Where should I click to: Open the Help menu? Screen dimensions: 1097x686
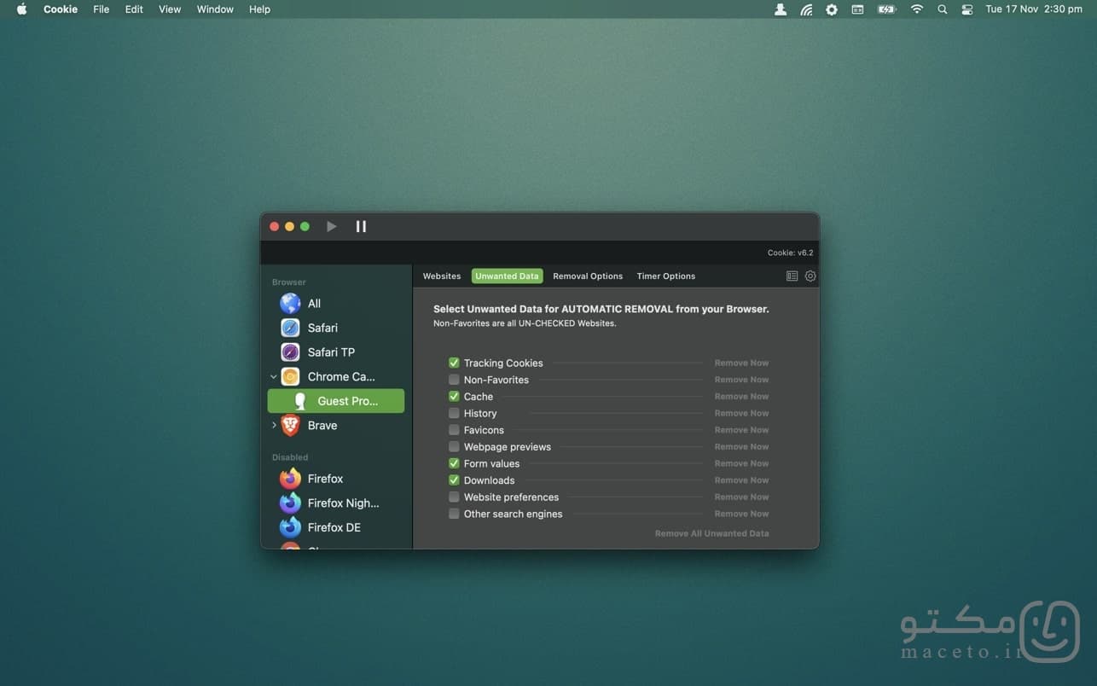pos(259,9)
